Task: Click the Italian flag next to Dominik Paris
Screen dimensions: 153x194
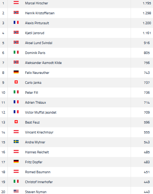Action: pos(16,52)
